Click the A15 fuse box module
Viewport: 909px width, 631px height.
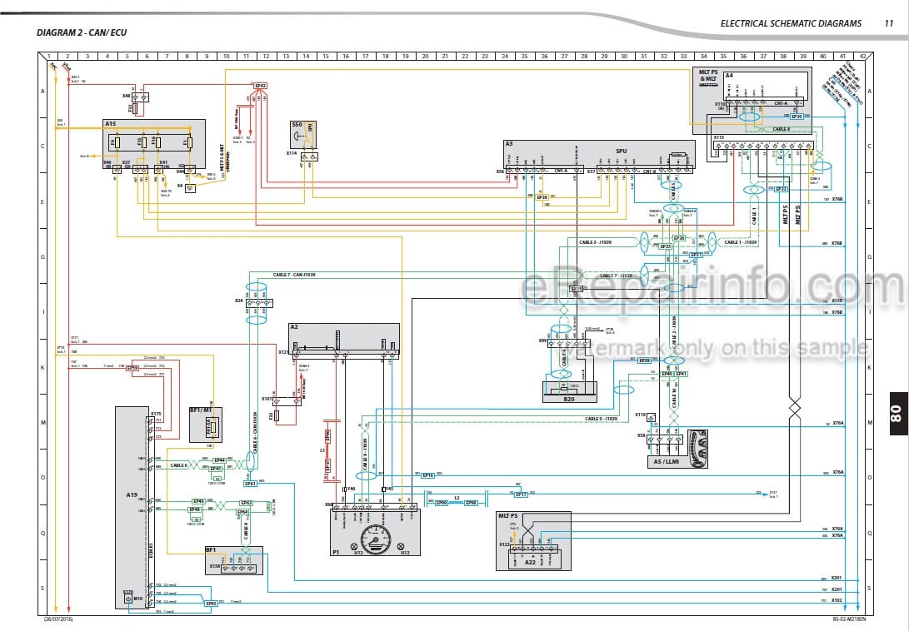[x=154, y=144]
